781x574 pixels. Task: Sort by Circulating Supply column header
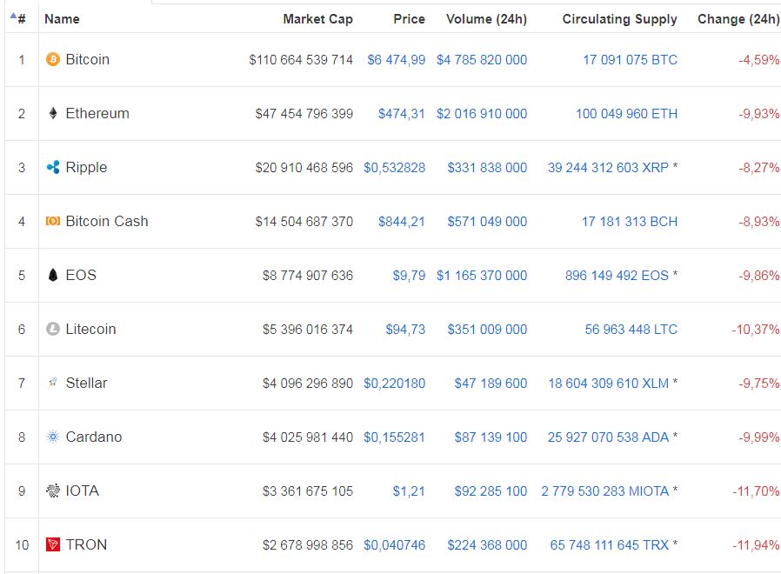tap(619, 19)
